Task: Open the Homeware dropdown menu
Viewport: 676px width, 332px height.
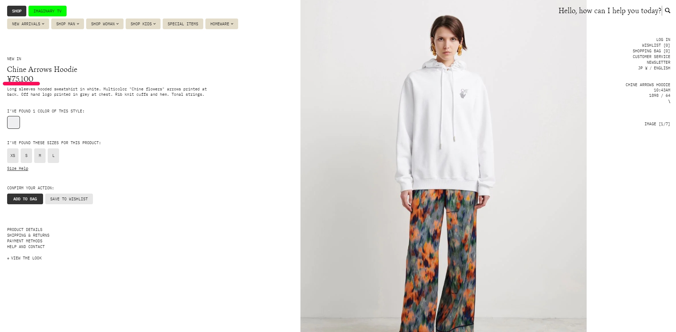Action: tap(222, 24)
